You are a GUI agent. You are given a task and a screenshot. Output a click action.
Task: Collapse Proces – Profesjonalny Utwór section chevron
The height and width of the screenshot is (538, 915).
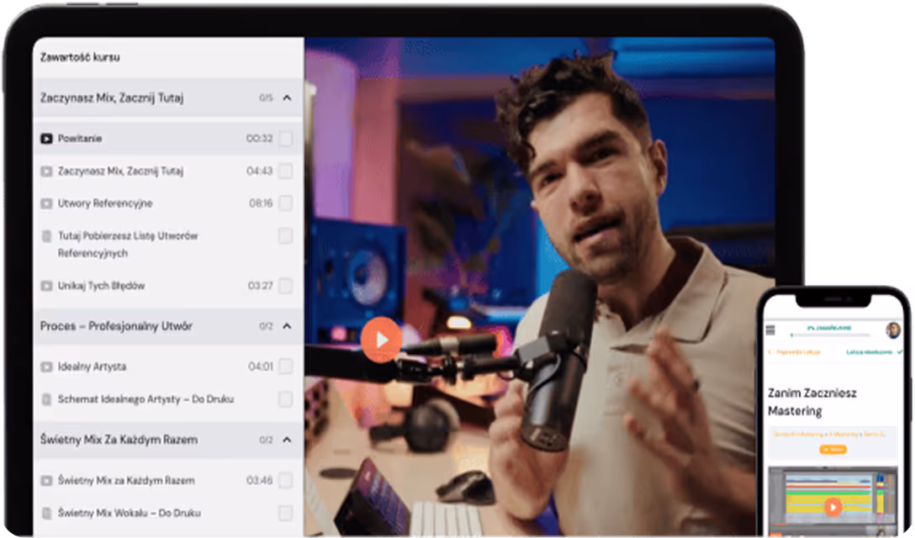point(287,326)
